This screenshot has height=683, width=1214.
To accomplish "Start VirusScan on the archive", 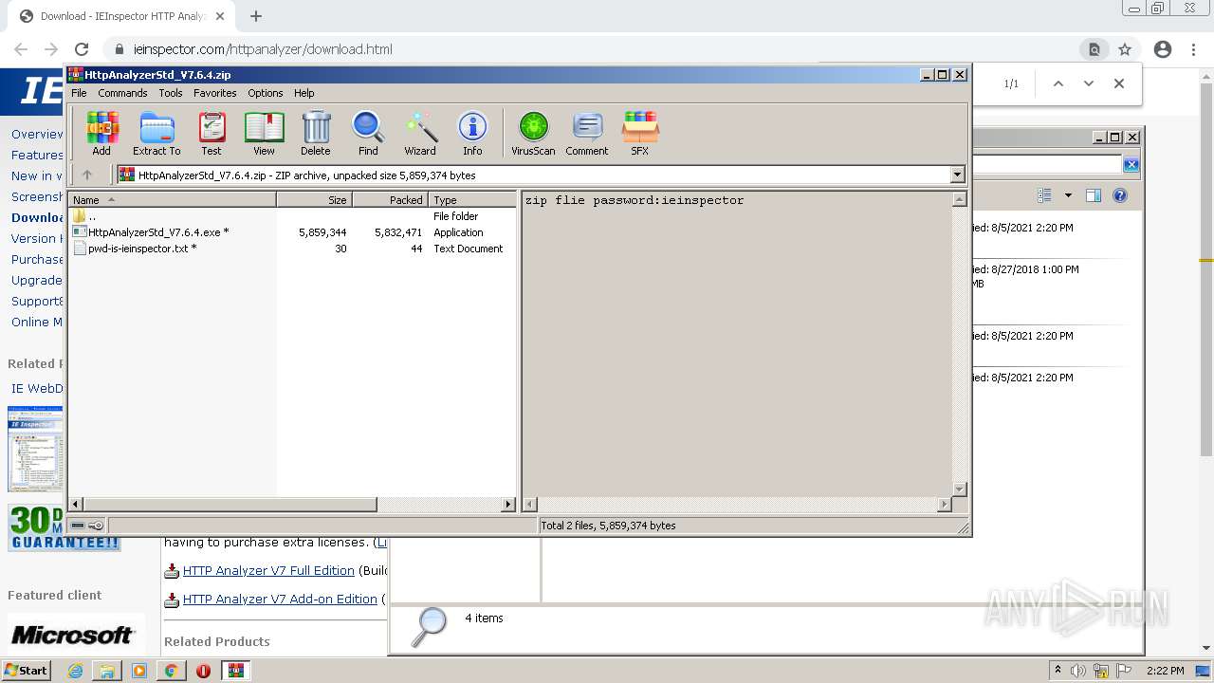I will click(533, 134).
